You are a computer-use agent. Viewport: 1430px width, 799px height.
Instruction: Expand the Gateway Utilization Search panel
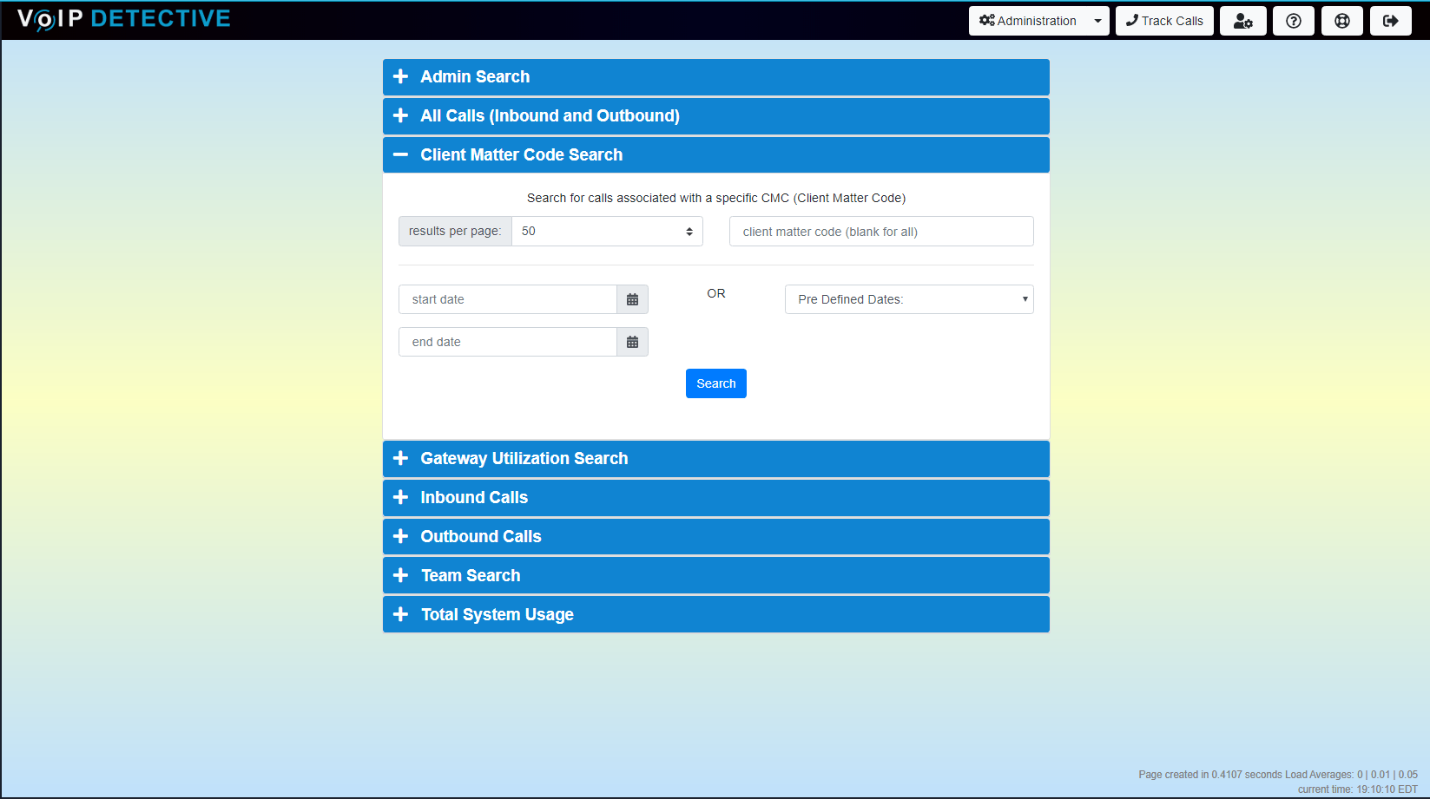pyautogui.click(x=524, y=459)
